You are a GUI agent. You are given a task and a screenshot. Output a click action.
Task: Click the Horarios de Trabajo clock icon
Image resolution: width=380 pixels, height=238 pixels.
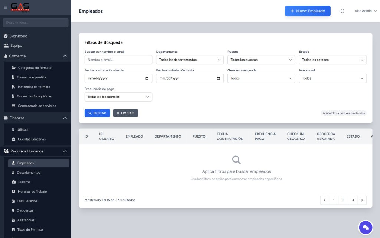[x=14, y=192]
